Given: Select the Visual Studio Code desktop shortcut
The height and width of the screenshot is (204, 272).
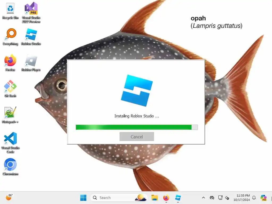Looking at the screenshot, I should (x=10, y=143).
